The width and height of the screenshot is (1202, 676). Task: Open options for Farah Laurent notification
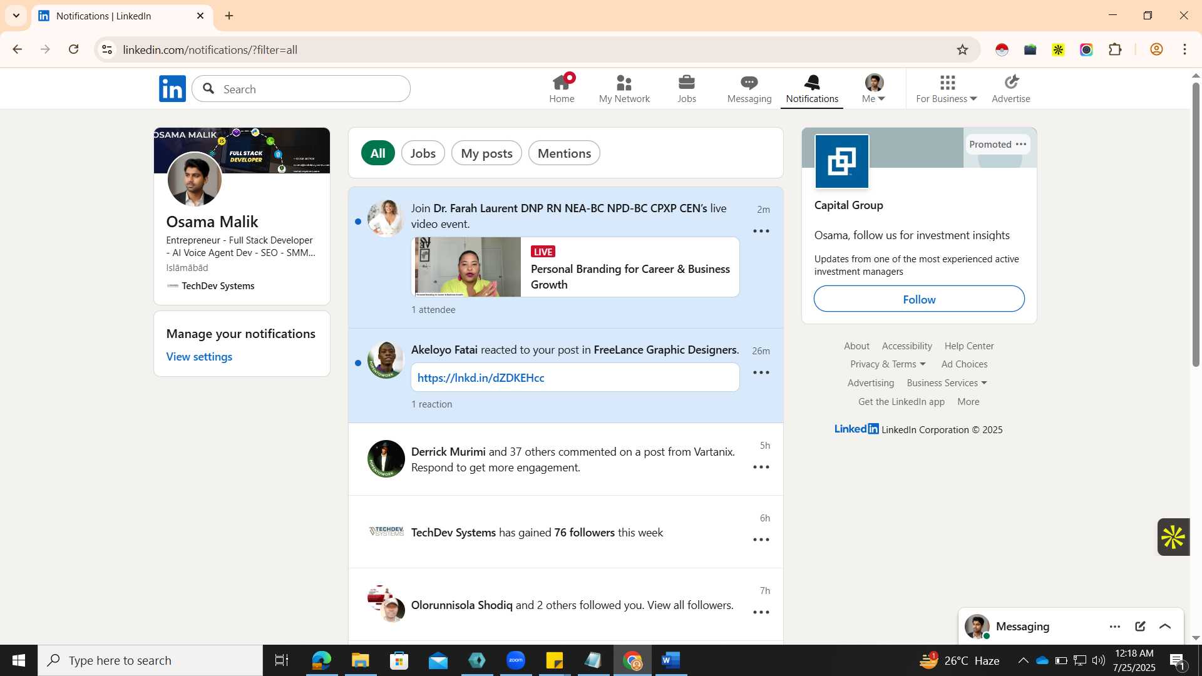[x=761, y=232]
